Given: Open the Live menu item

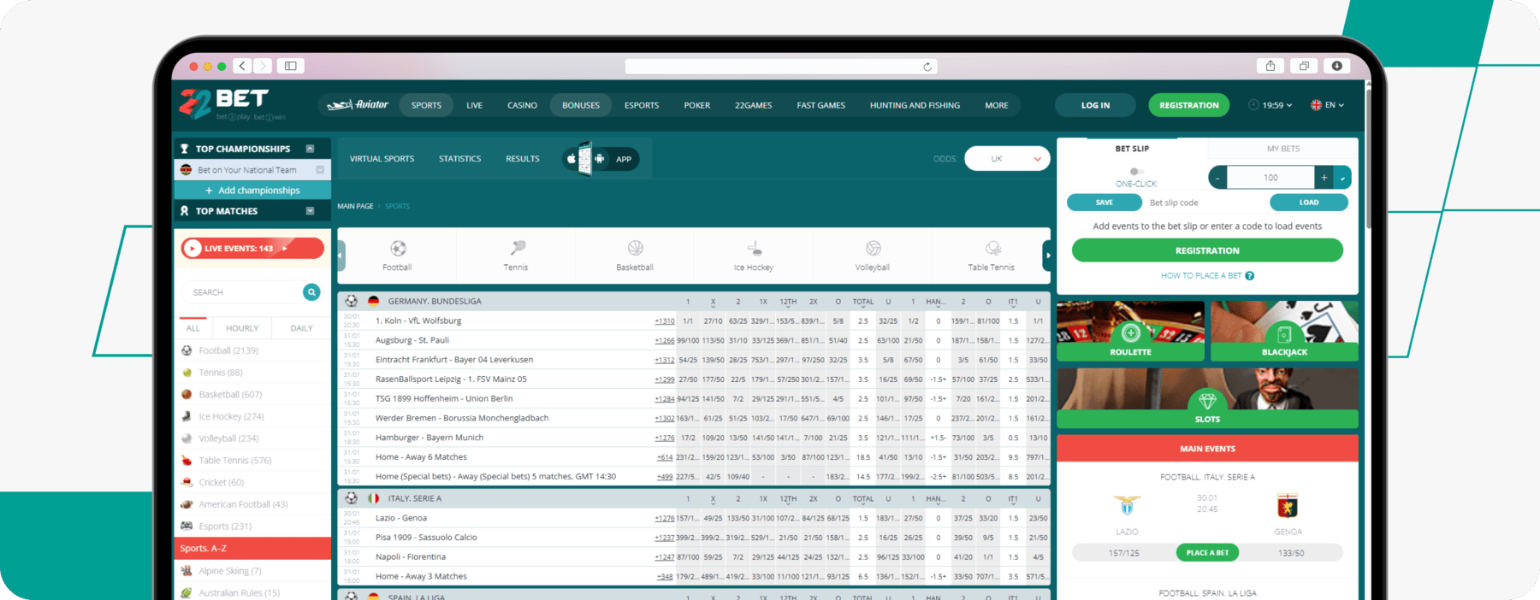Looking at the screenshot, I should click(x=474, y=105).
